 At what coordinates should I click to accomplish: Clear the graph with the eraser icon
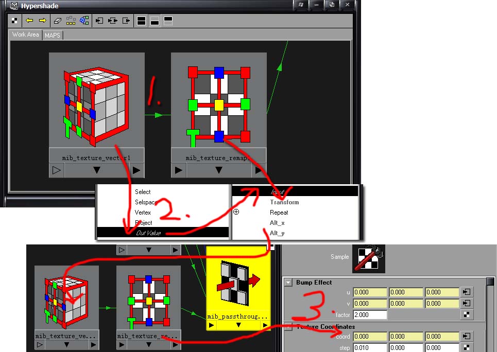(x=57, y=21)
